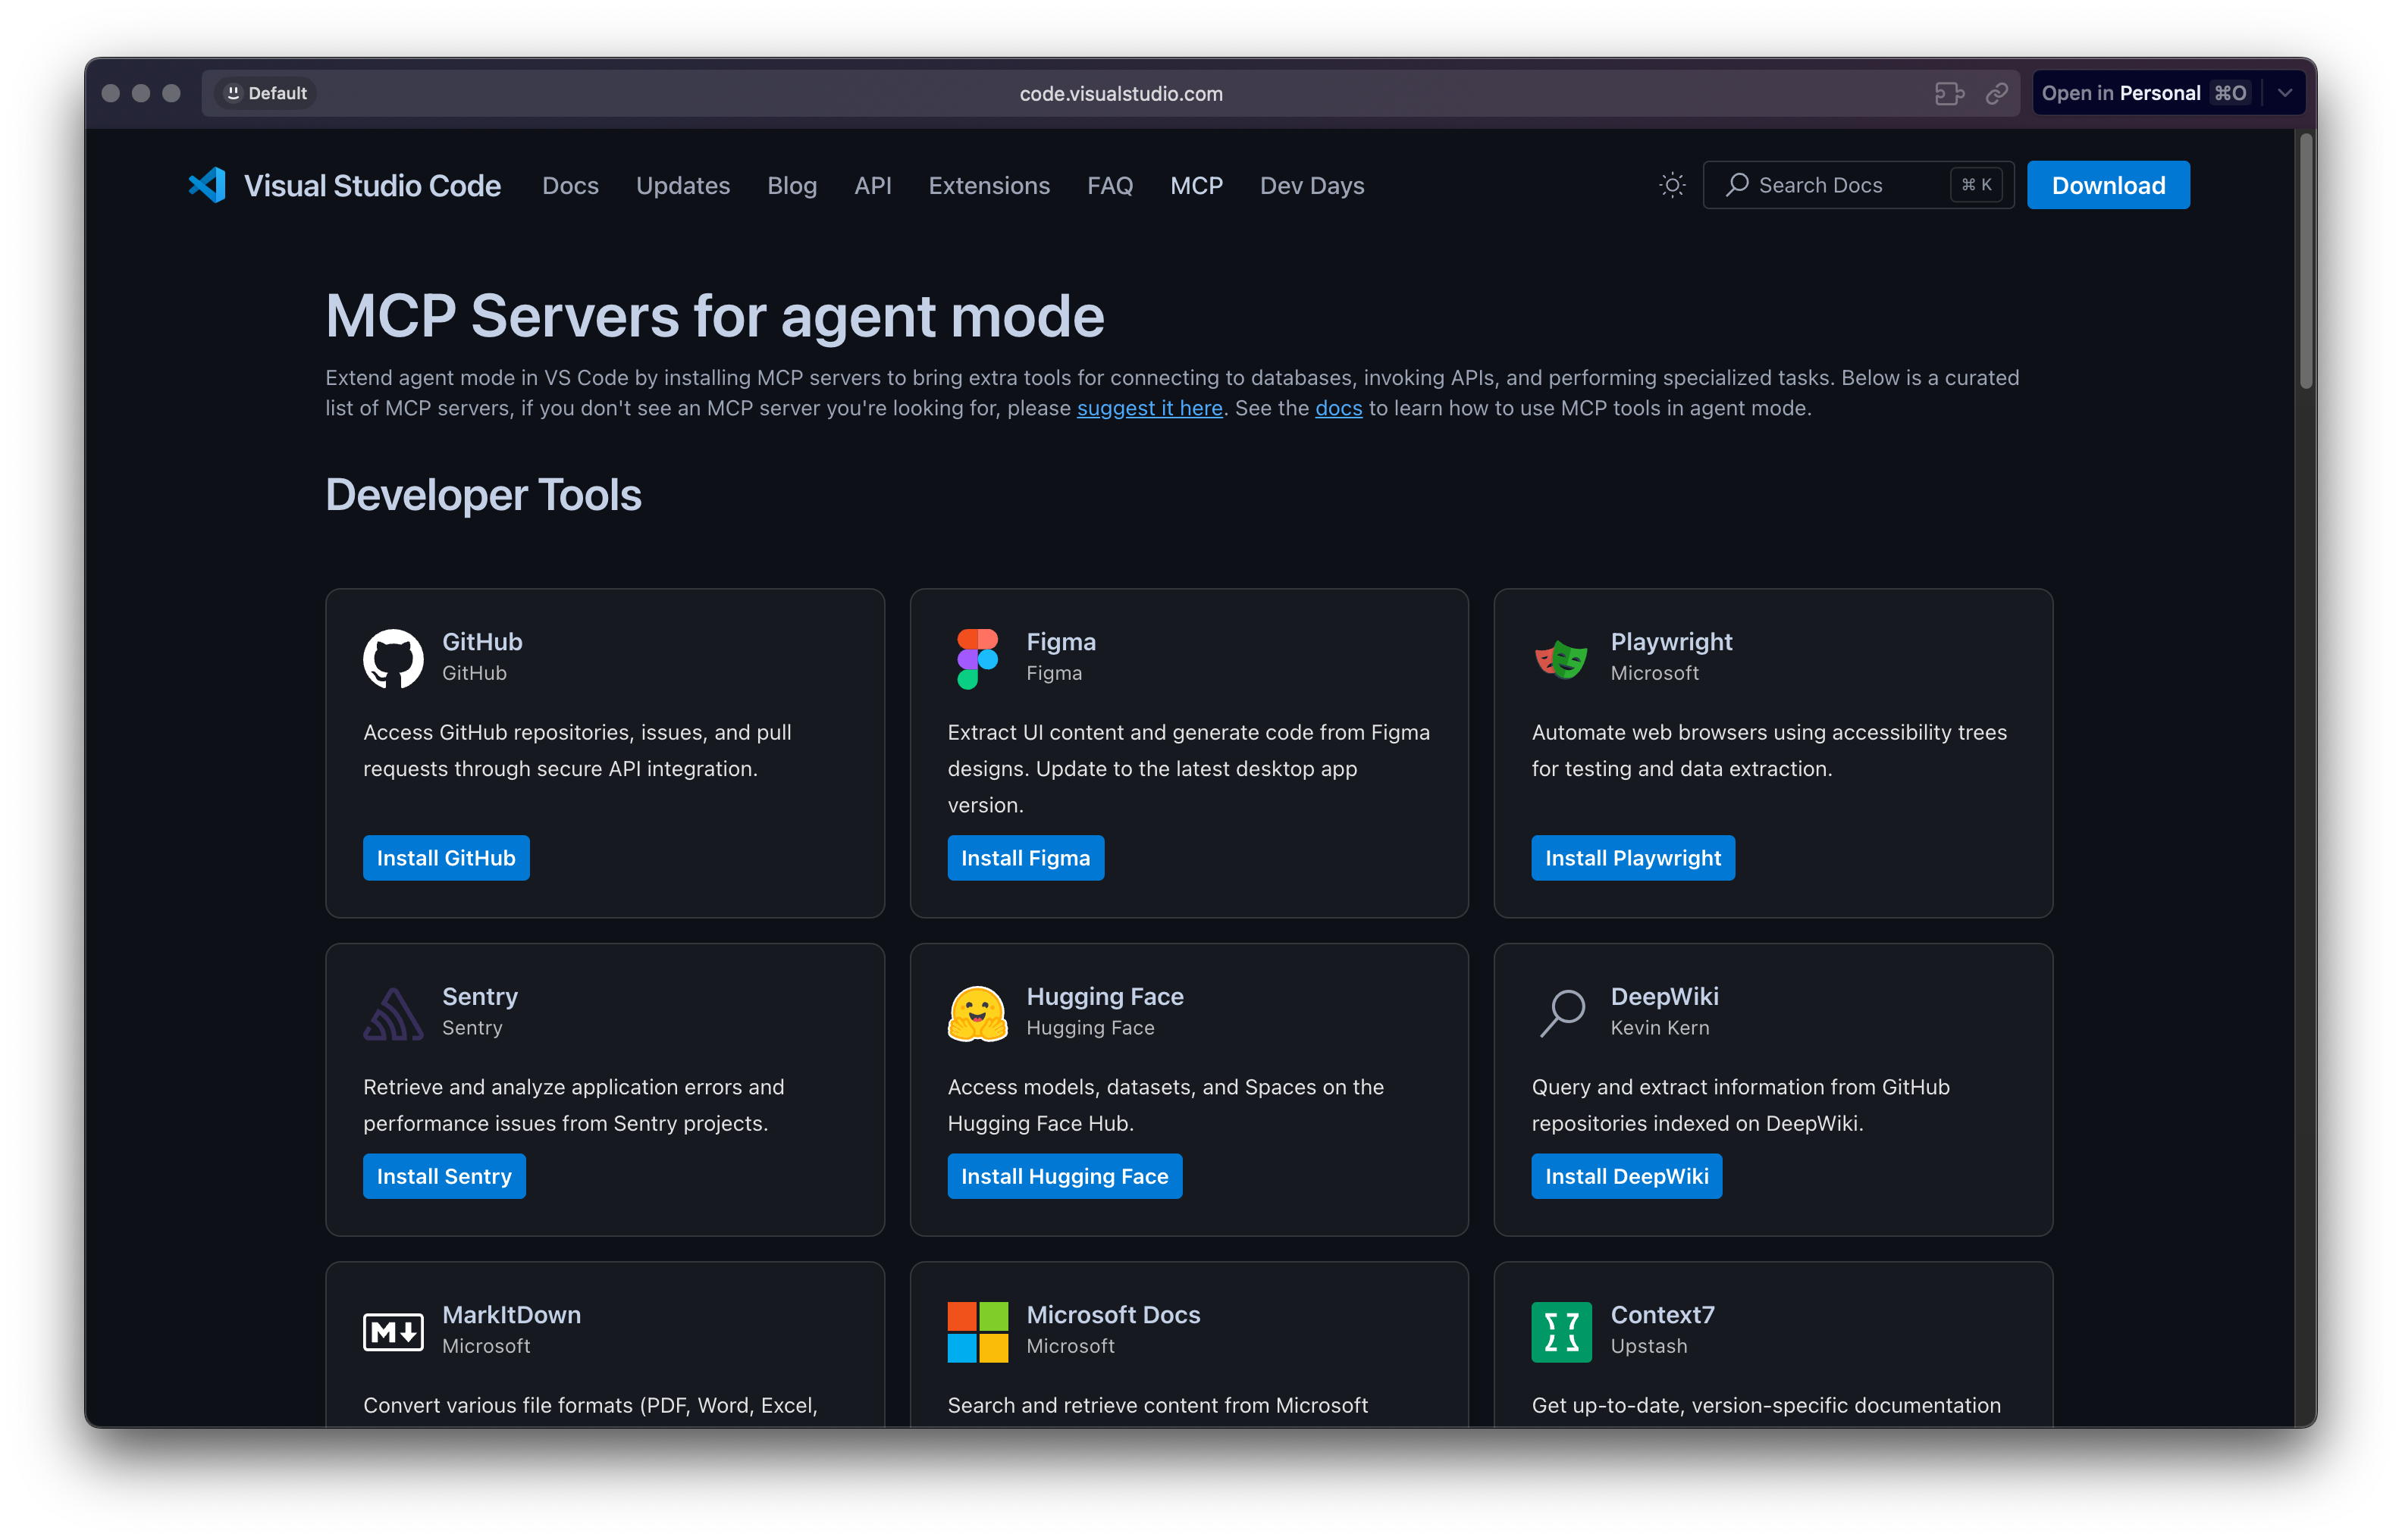
Task: Click Install Hugging Face
Action: coord(1065,1176)
